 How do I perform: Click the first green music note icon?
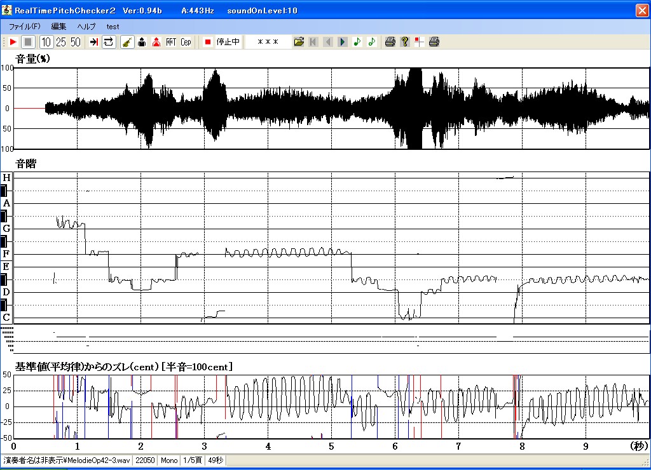[357, 42]
